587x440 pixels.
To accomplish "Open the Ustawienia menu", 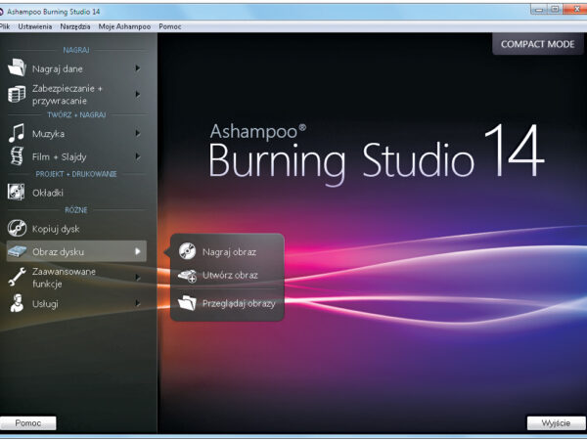I will pyautogui.click(x=35, y=26).
